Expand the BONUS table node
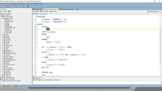 [4, 20]
